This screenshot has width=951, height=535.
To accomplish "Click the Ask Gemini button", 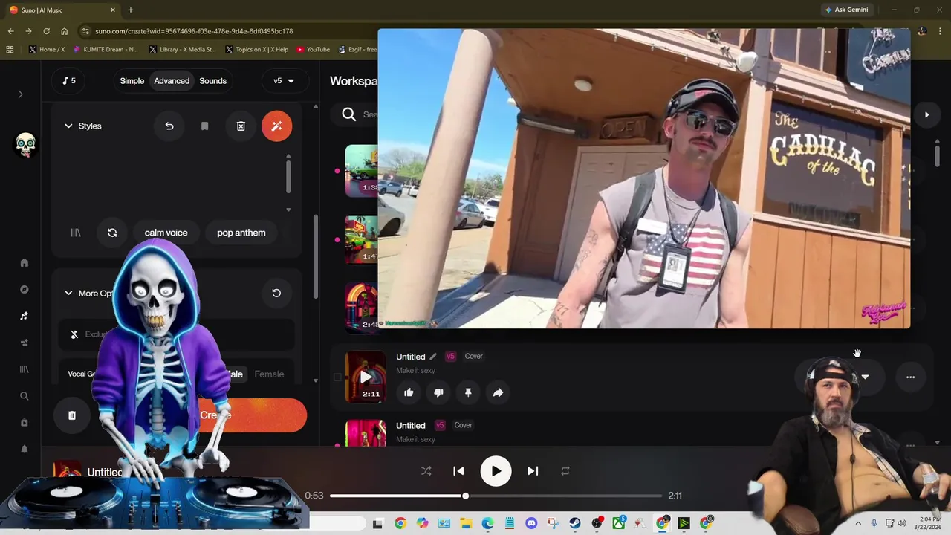I will pos(845,10).
